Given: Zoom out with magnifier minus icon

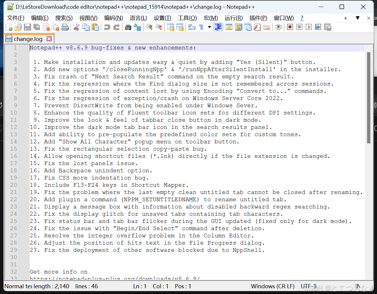Looking at the screenshot, I should (159, 27).
